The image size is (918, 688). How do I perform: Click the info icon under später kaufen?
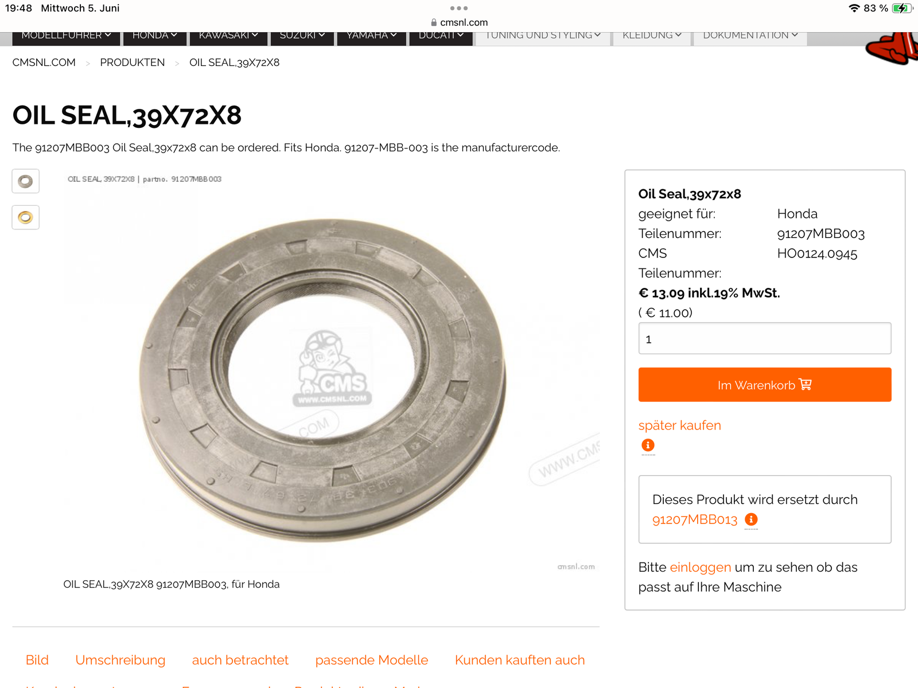(x=648, y=445)
